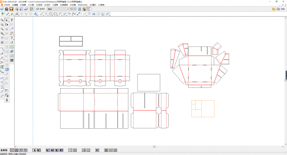Open the WebCenter menu

[x=83, y=5]
